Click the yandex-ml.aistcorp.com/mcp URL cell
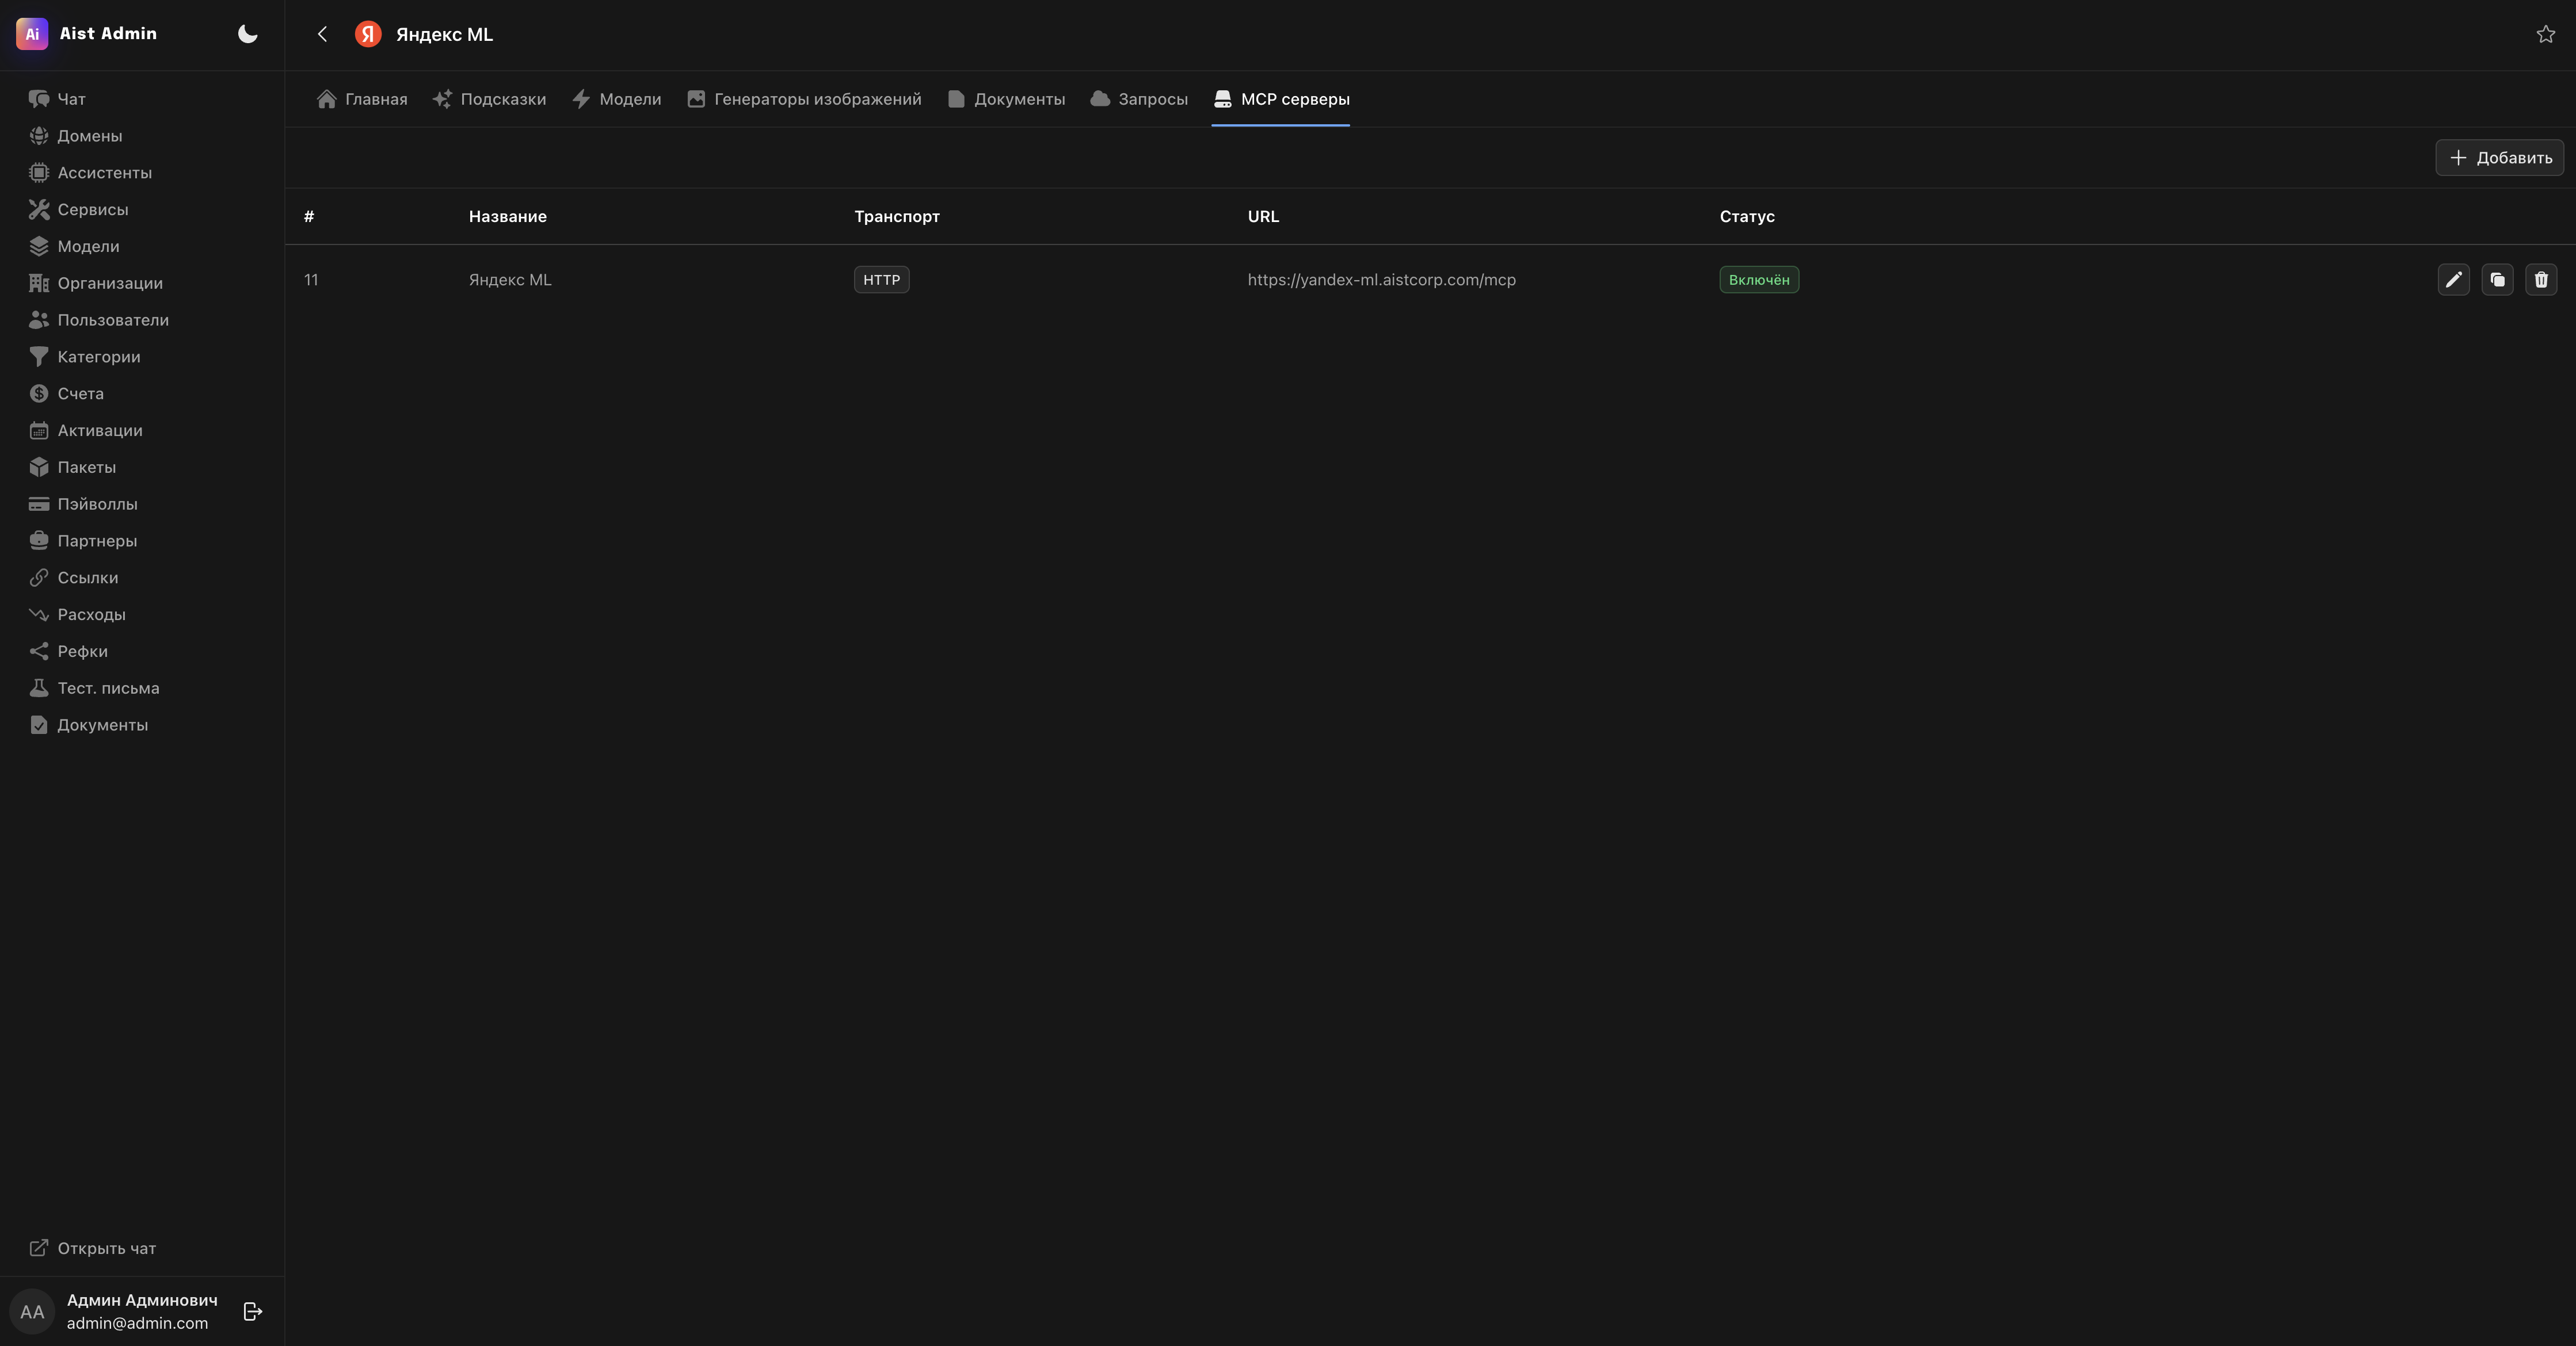 [1382, 280]
